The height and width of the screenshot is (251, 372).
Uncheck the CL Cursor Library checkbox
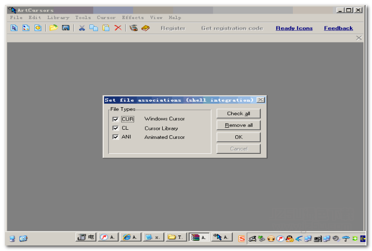click(116, 128)
